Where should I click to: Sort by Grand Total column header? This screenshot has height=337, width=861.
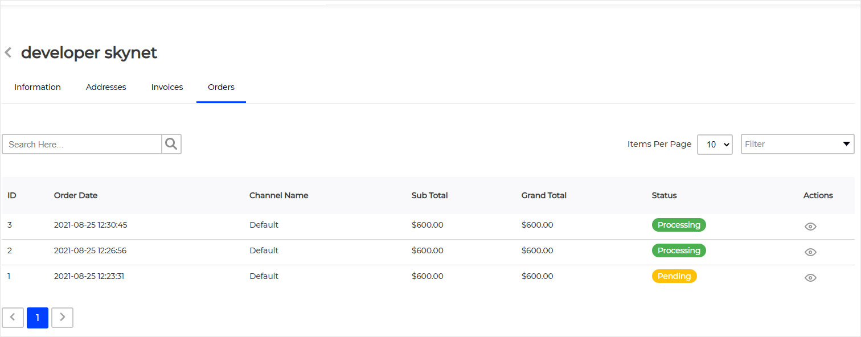point(544,195)
